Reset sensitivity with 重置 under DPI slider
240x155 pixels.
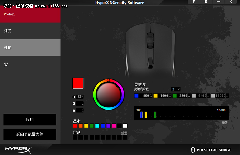pos(225,123)
